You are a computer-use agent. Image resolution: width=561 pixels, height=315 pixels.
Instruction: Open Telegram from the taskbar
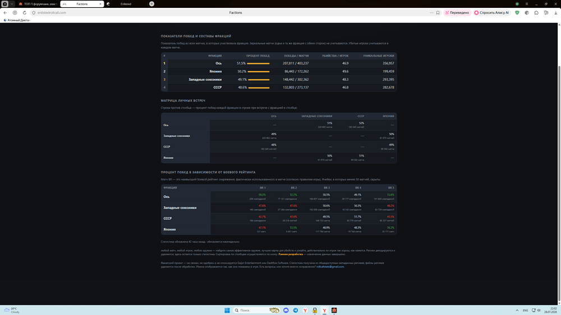(296, 311)
